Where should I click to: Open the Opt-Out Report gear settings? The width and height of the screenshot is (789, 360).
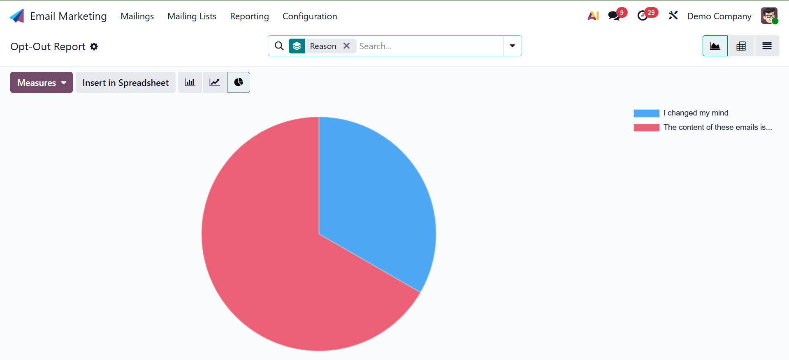click(94, 46)
